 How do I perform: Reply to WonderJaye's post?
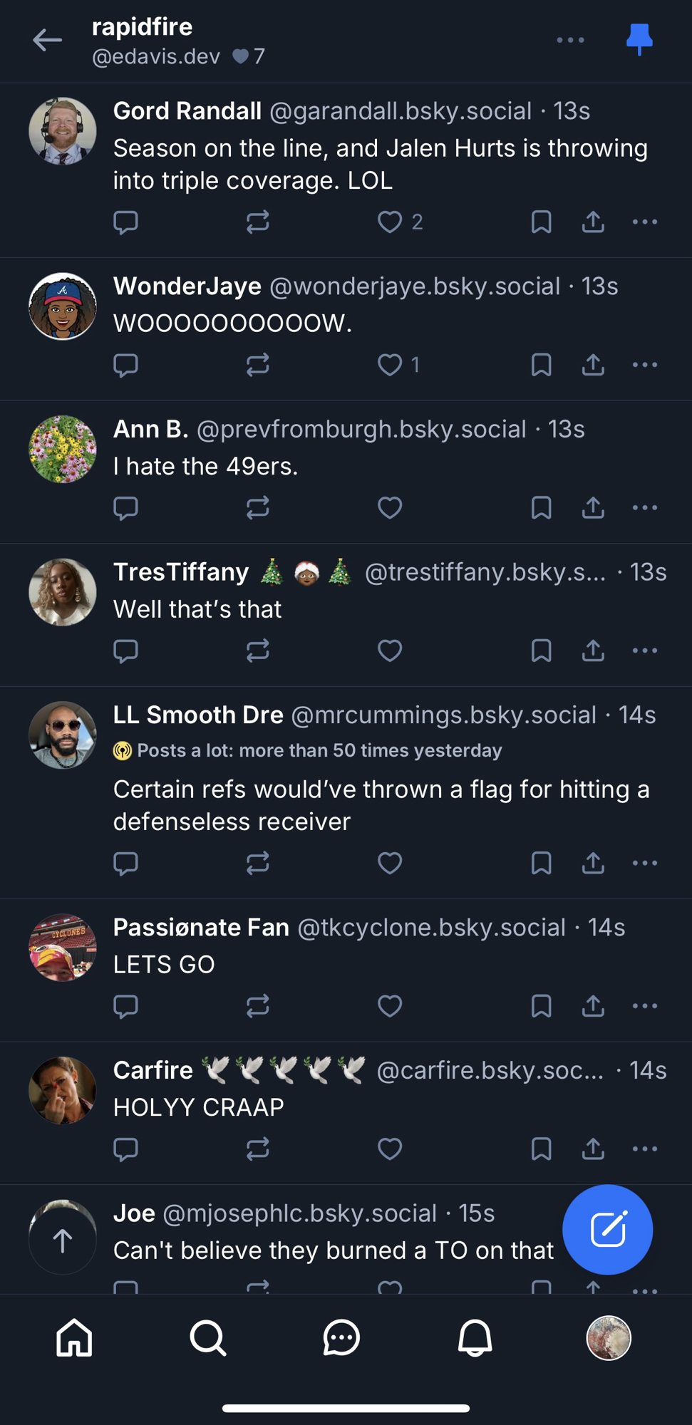point(126,366)
